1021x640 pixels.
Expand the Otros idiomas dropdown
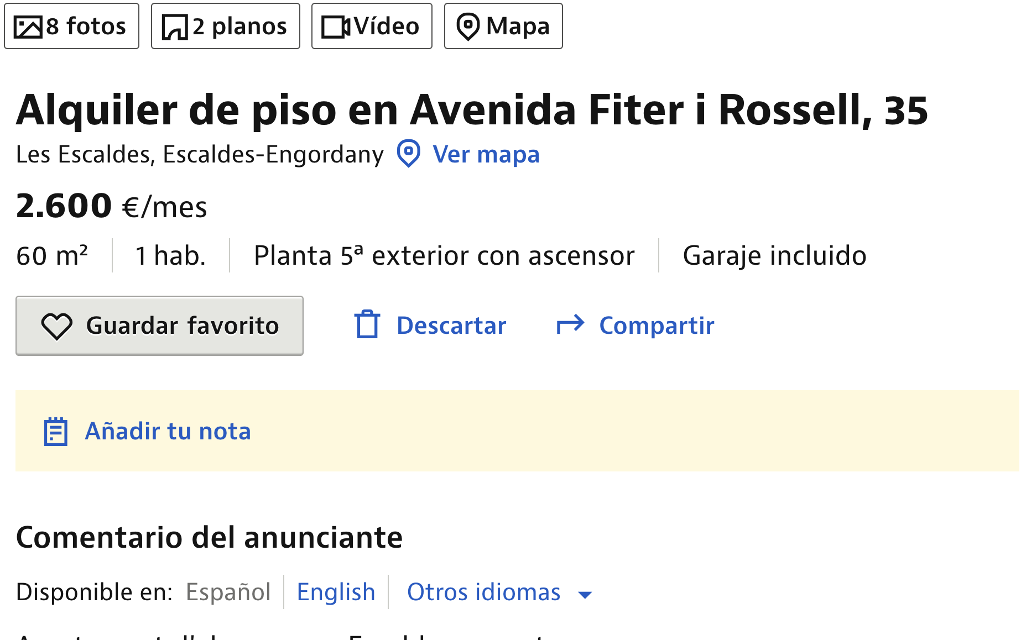[499, 592]
